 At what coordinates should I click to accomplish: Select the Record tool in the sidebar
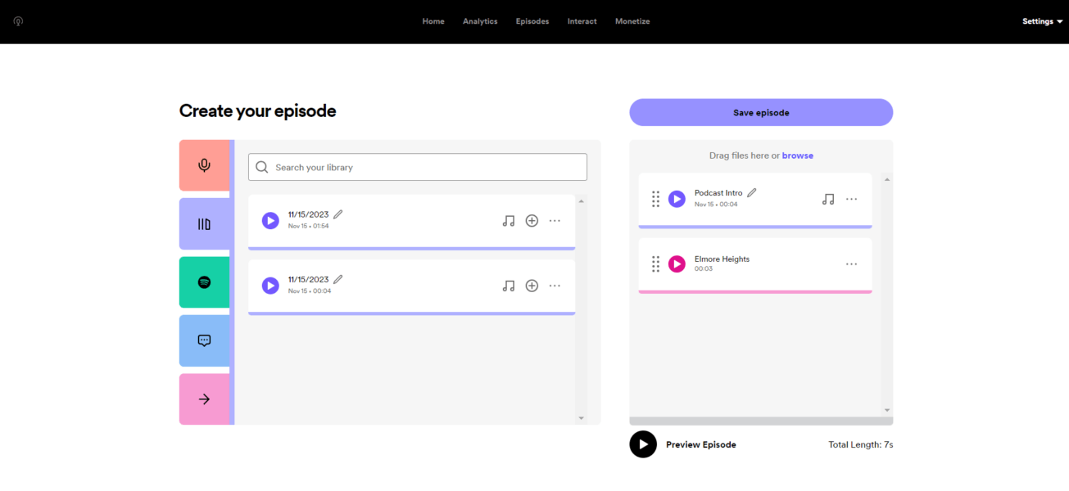coord(204,164)
